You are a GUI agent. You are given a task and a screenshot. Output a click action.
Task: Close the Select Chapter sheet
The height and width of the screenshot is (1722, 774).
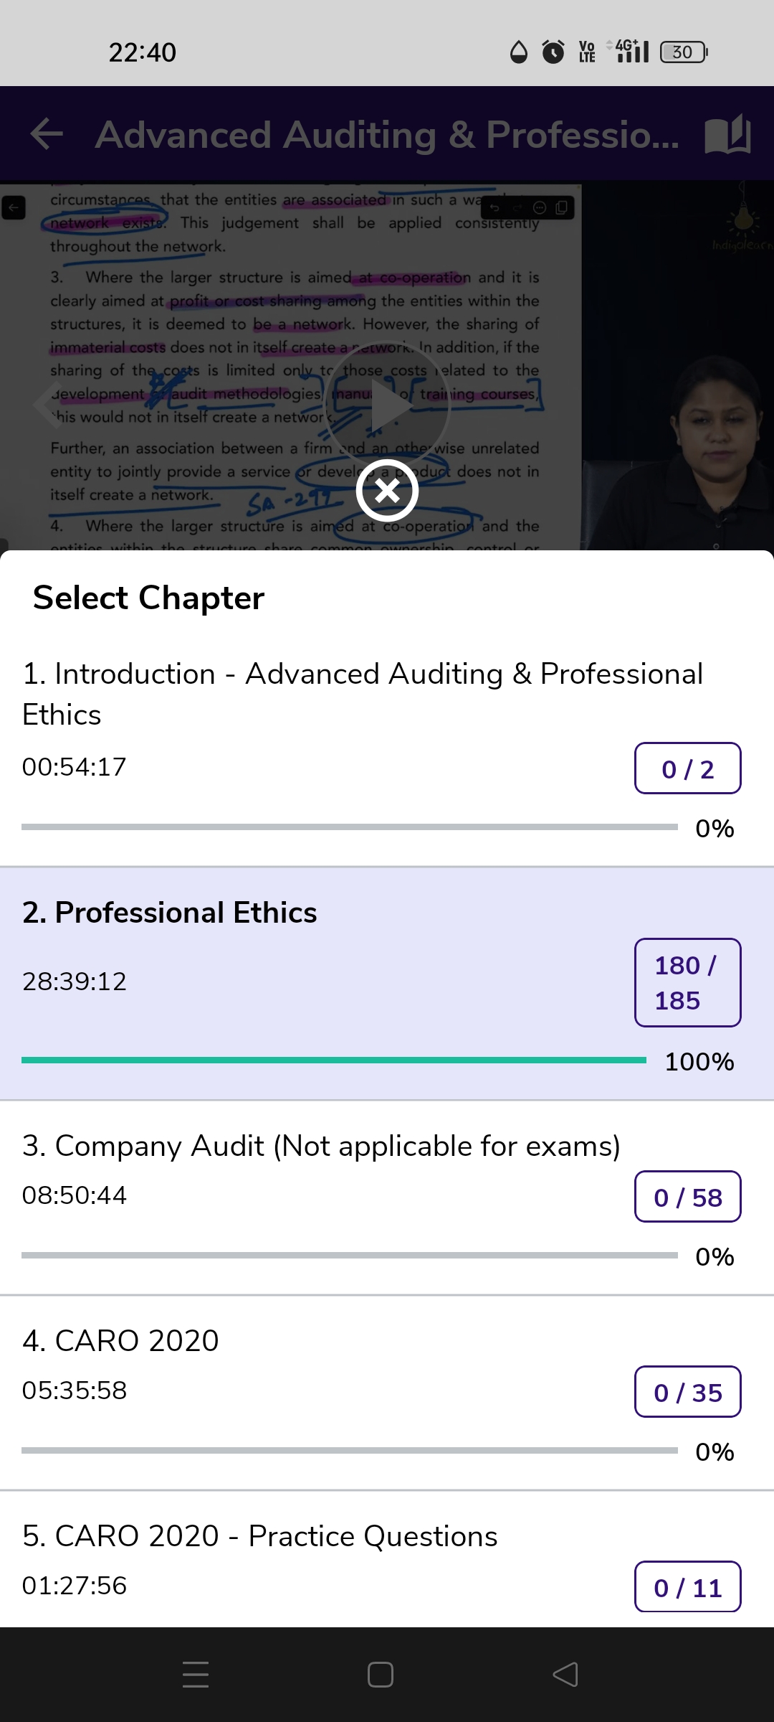pyautogui.click(x=387, y=491)
